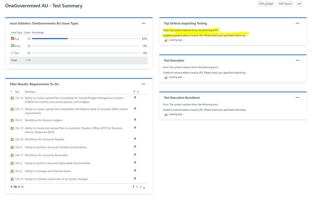This screenshot has height=199, width=316.
Task: Click the Story issue type icon
Action: [x=12, y=46]
